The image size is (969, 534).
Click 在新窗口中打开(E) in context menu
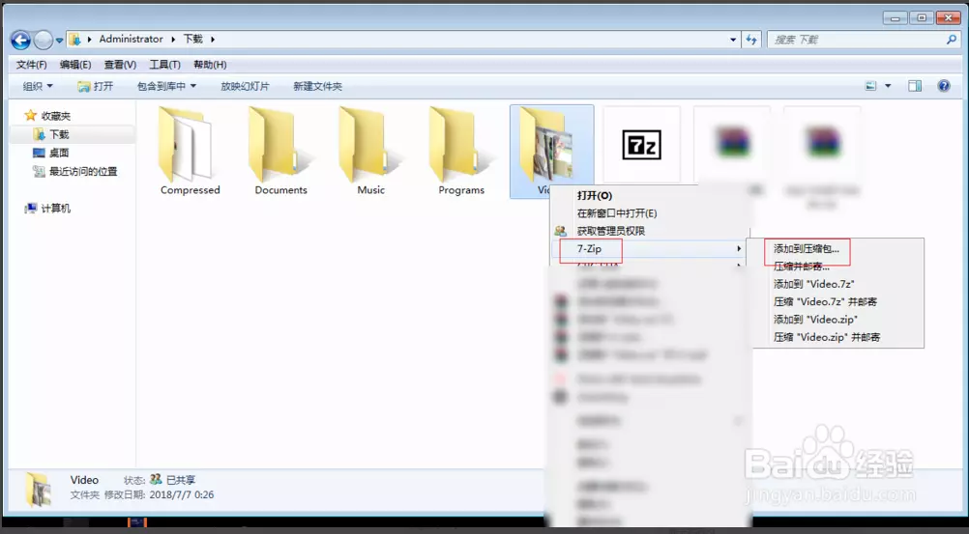[617, 213]
